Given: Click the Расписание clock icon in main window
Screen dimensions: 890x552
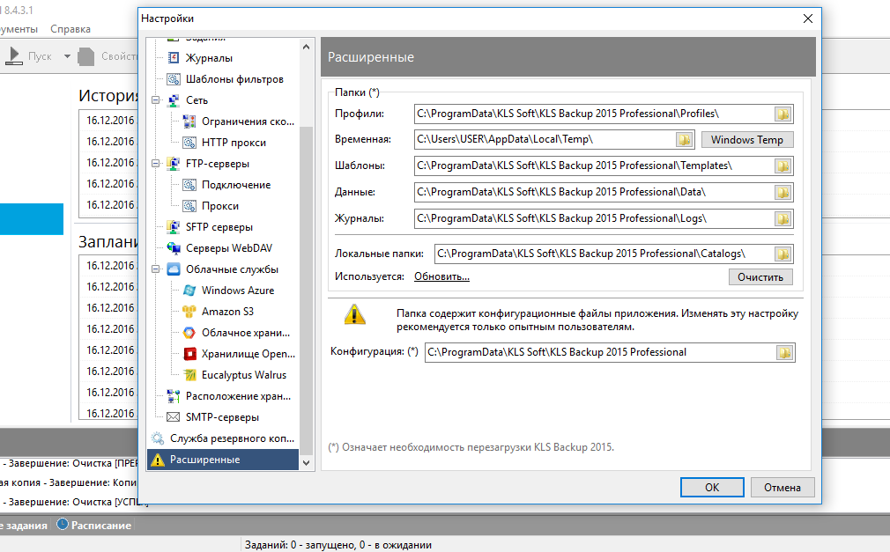Looking at the screenshot, I should [62, 525].
